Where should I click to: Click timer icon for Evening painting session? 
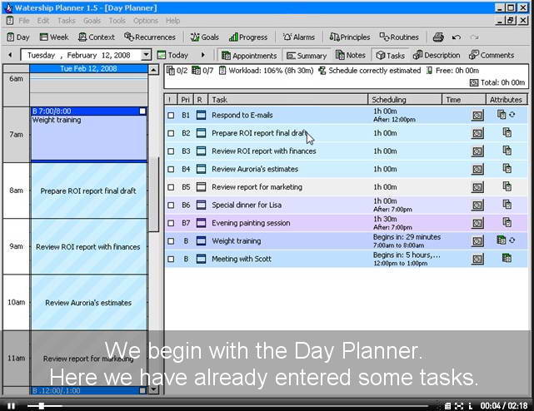477,223
